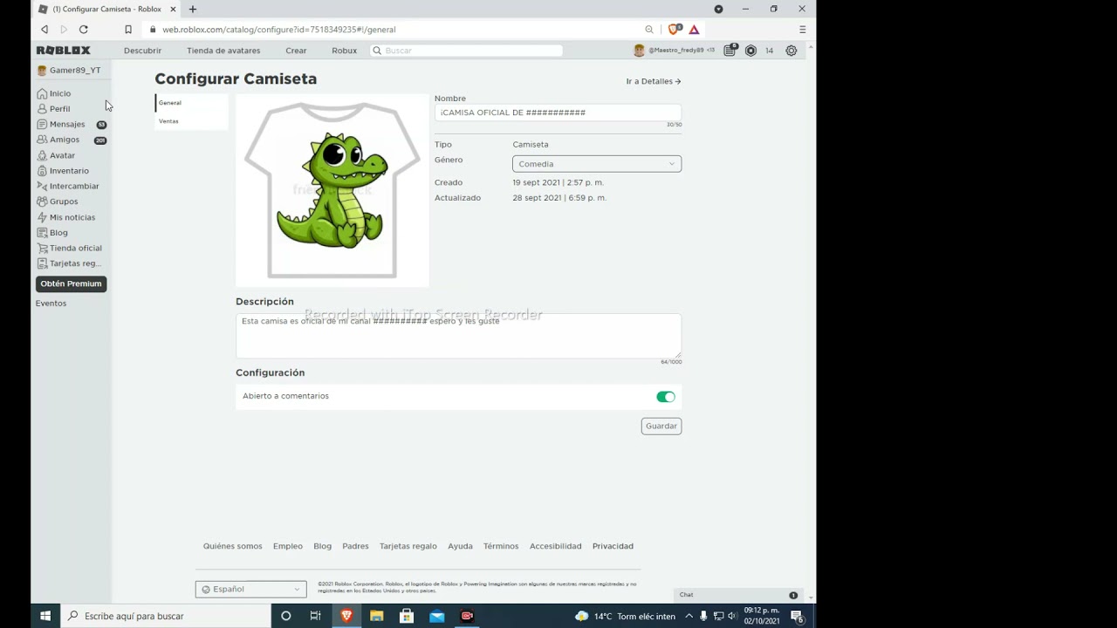Open File Explorer from the taskbar
1117x628 pixels.
point(376,616)
